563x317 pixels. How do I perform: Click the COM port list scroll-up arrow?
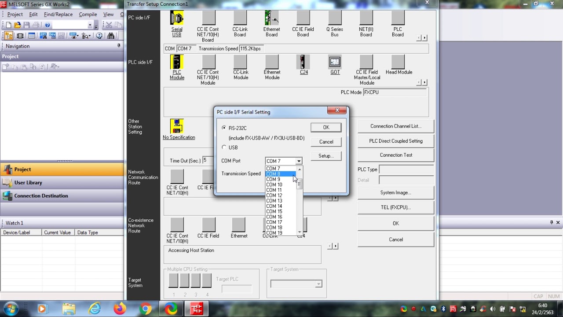pos(300,169)
